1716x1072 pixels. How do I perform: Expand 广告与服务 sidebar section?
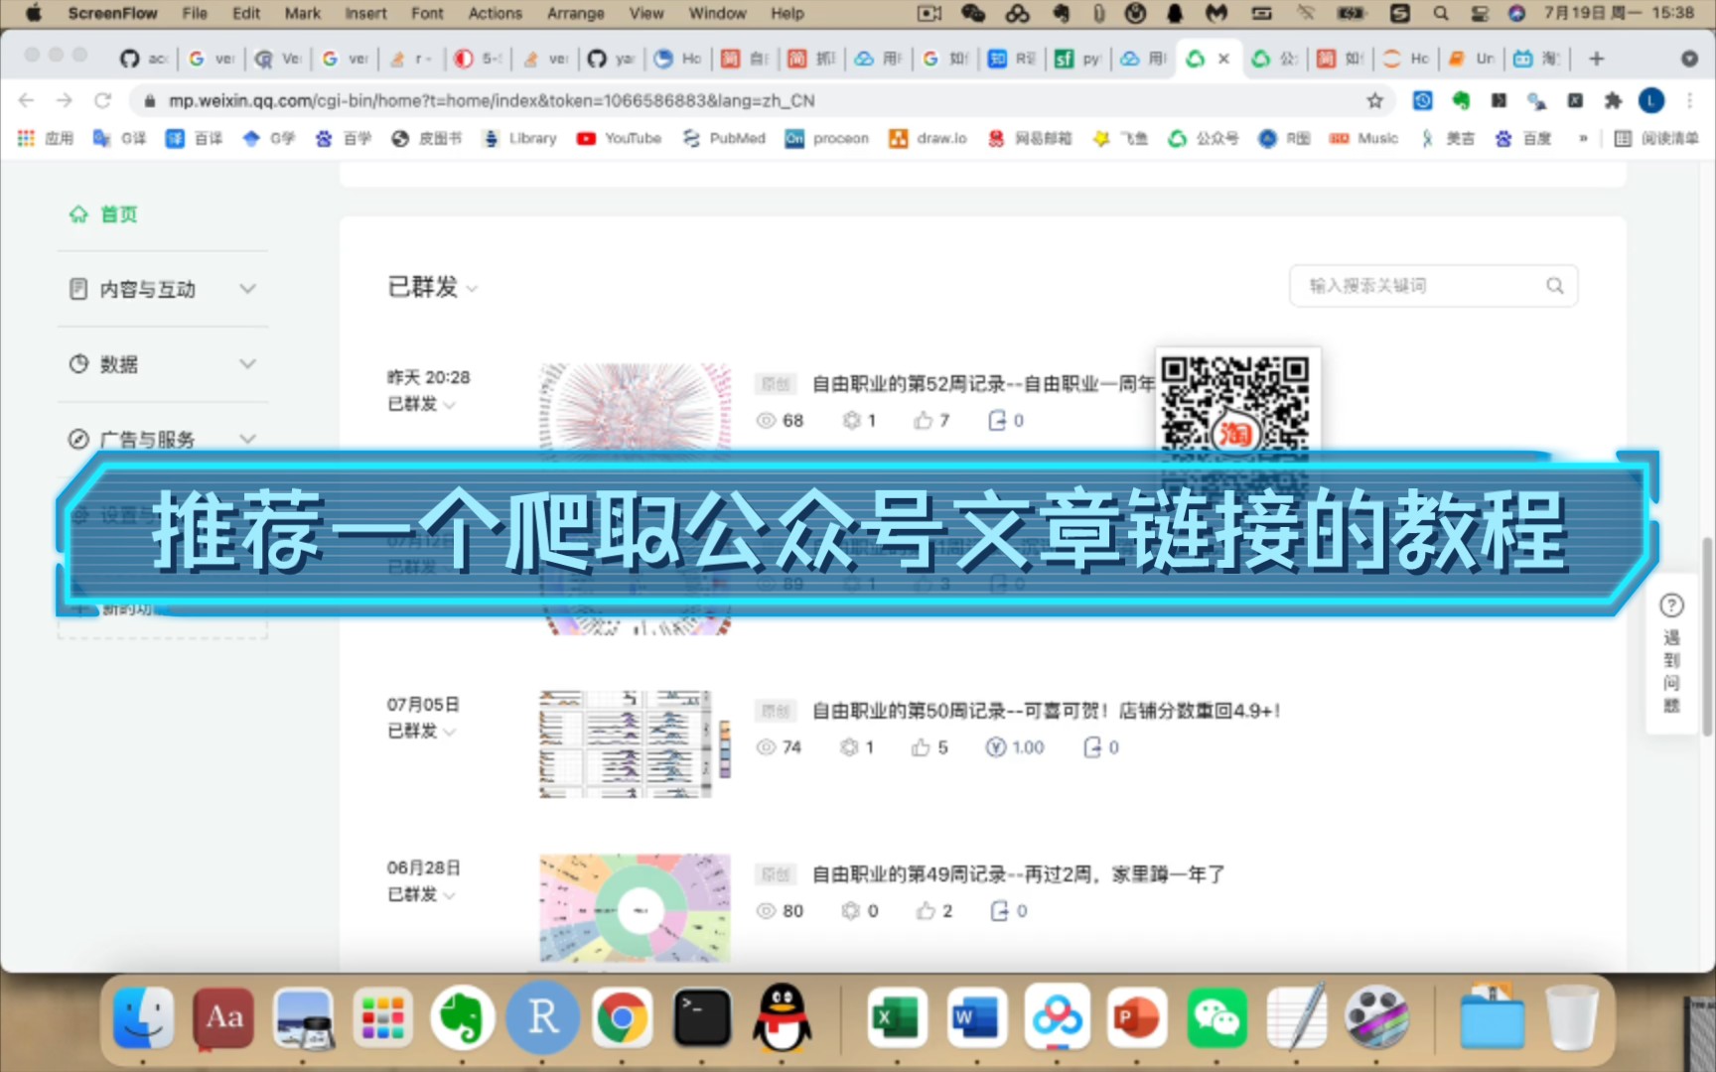163,439
